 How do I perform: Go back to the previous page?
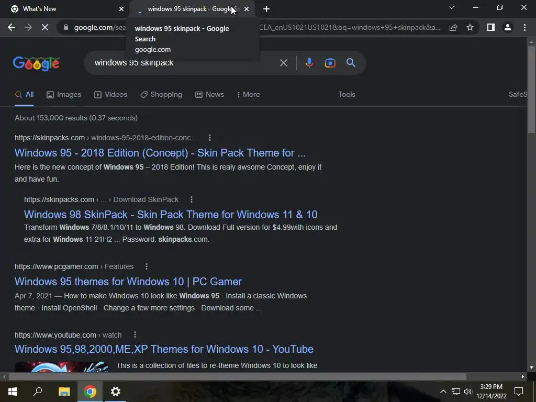12,27
